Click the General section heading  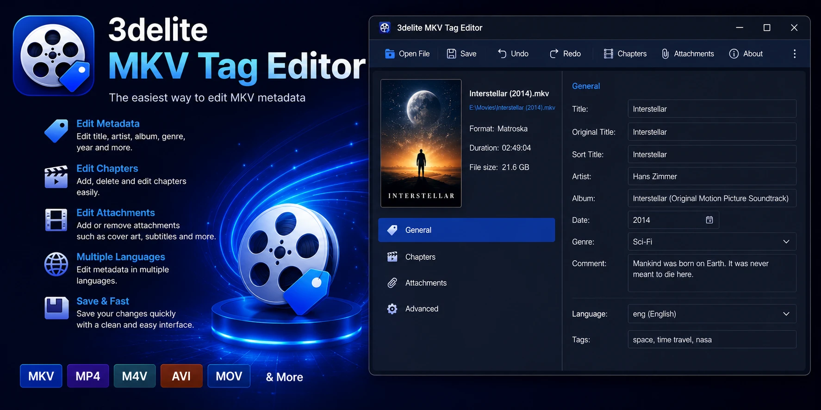click(586, 86)
